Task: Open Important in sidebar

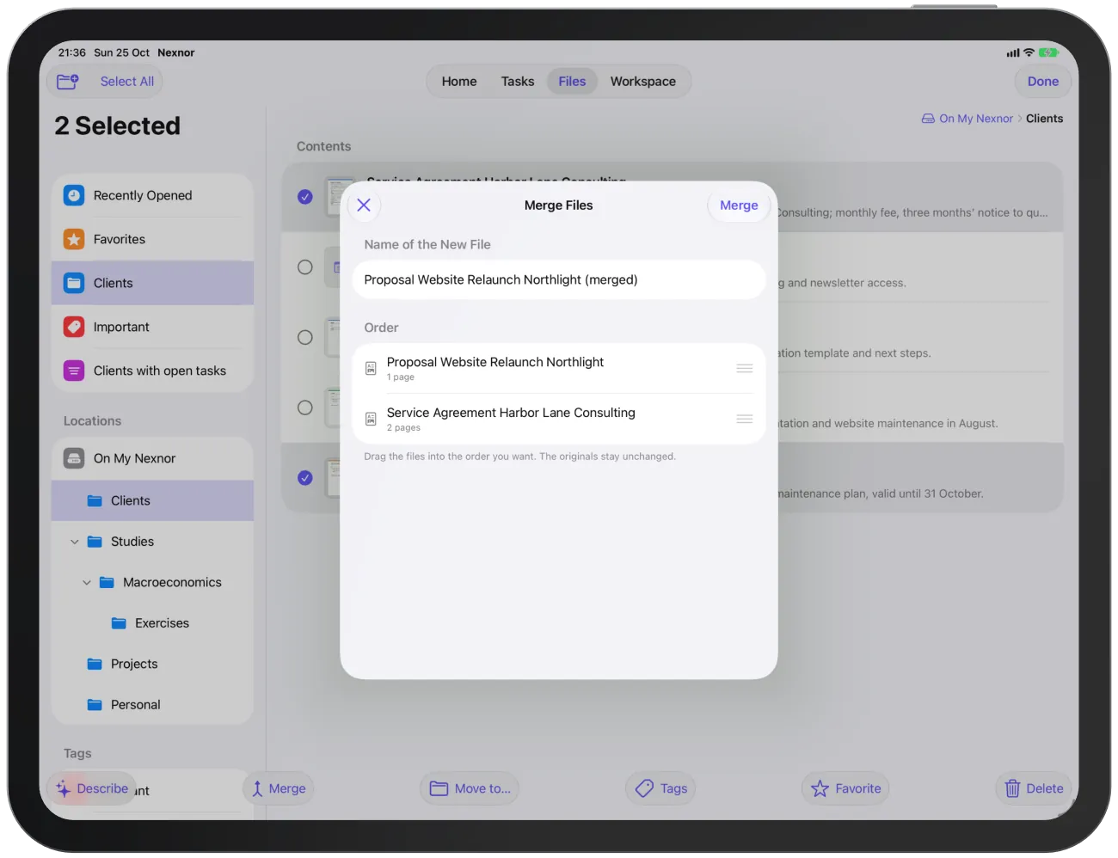Action: click(152, 328)
